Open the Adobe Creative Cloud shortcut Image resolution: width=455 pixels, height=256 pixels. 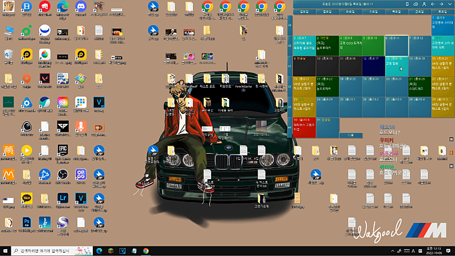pos(63,102)
